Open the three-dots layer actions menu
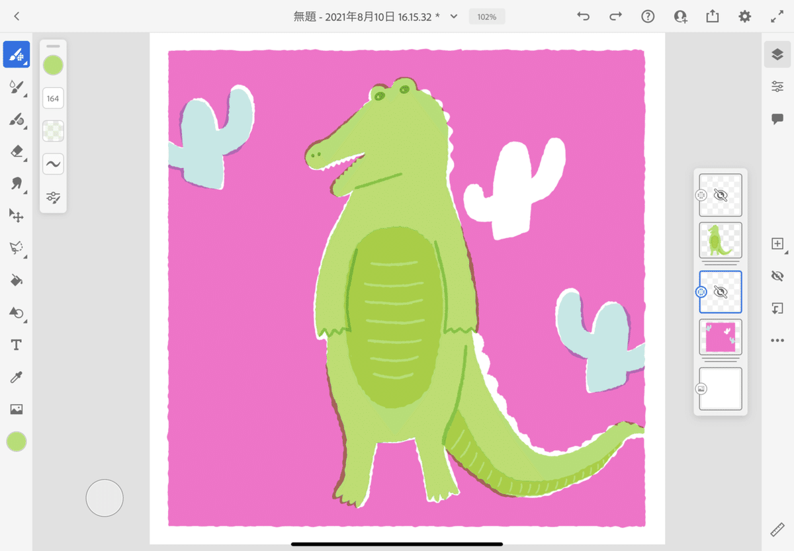Screen dimensions: 794x551 pyautogui.click(x=777, y=341)
